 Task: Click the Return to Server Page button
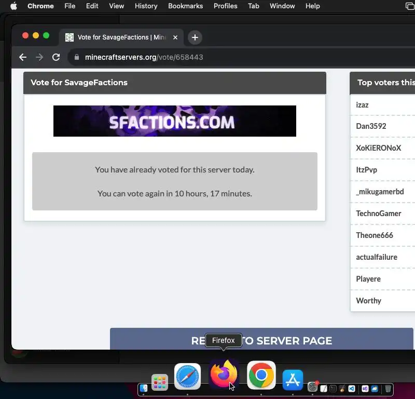[x=261, y=339]
